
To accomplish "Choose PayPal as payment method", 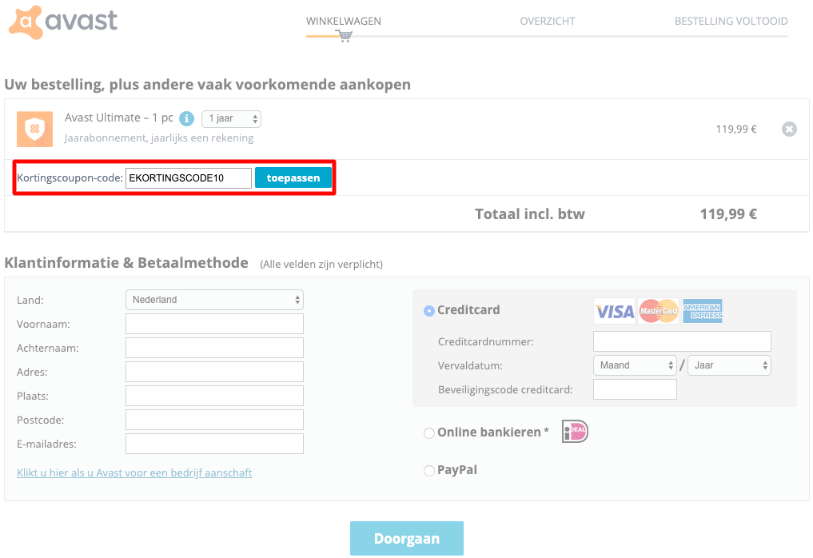I will pos(429,471).
